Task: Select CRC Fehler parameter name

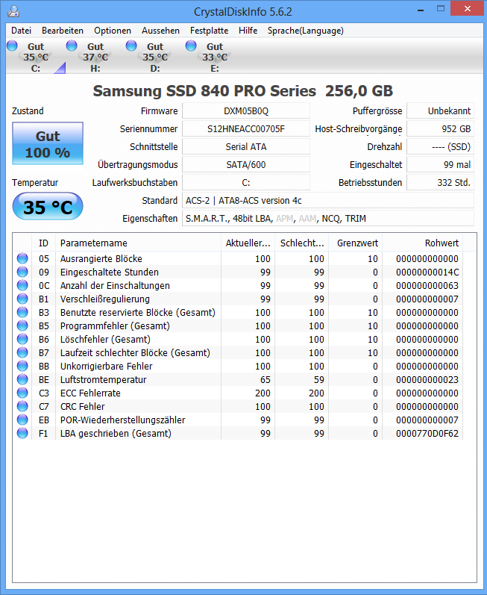Action: point(82,406)
